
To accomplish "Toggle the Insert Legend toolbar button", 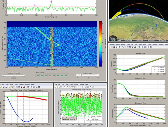I will pos(145,47).
